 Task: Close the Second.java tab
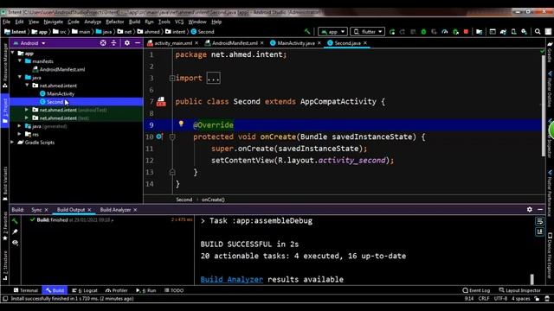point(365,43)
